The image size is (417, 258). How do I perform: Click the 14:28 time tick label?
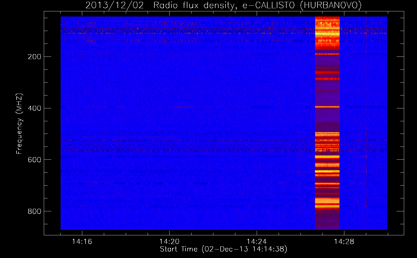pos(344,241)
